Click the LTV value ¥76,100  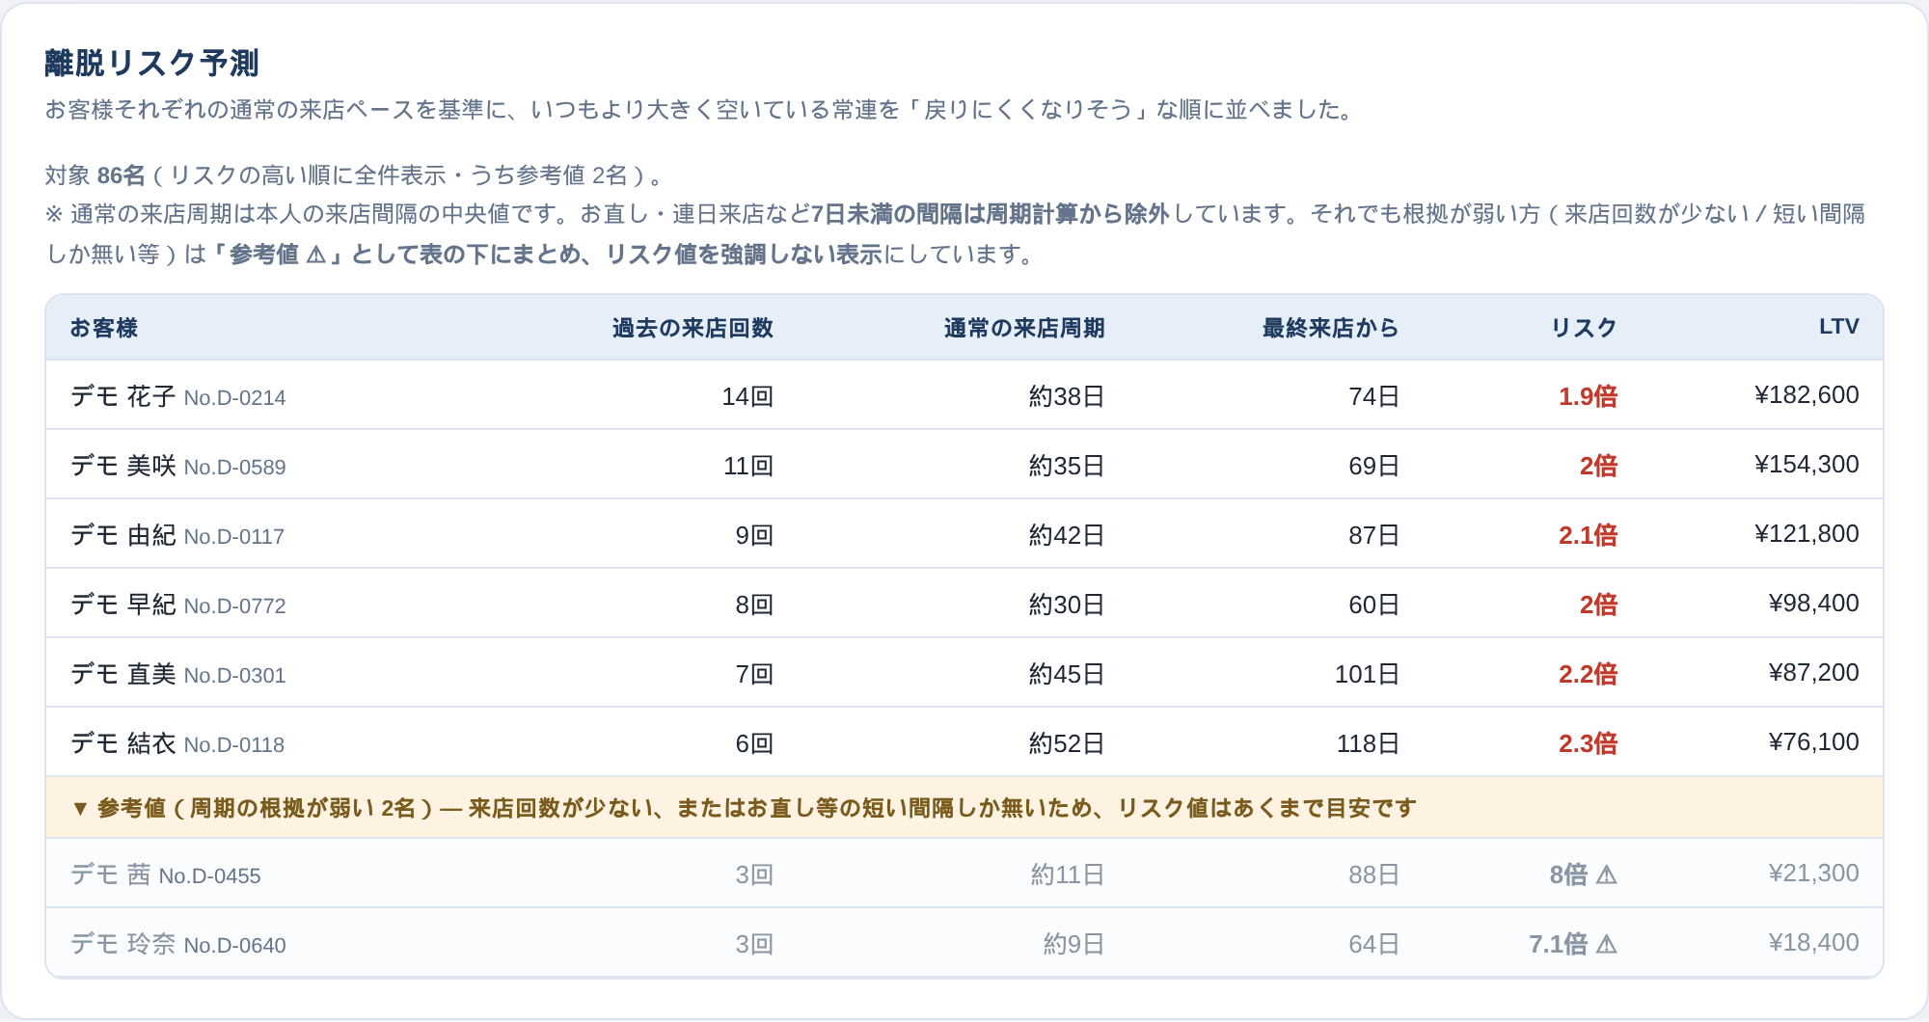[1813, 742]
